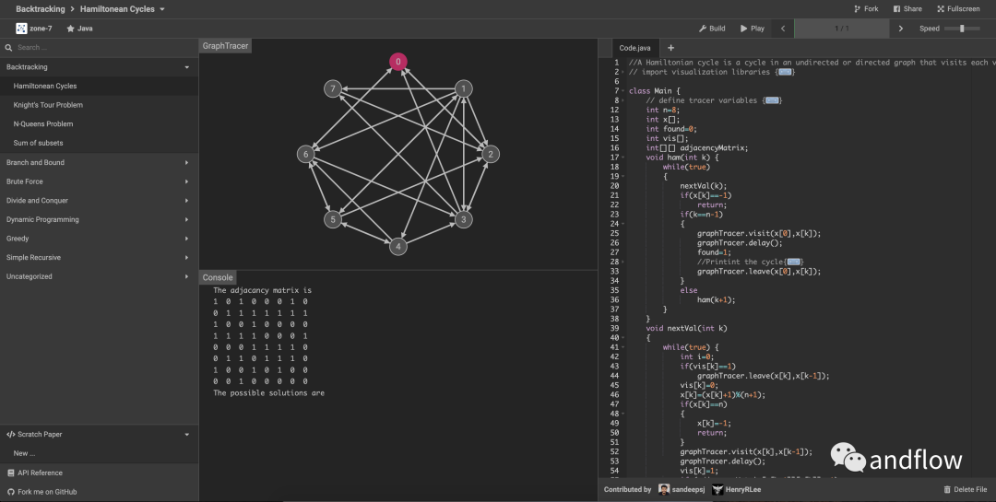Viewport: 996px width, 502px height.
Task: Click the Fork button in top bar
Action: pos(865,9)
